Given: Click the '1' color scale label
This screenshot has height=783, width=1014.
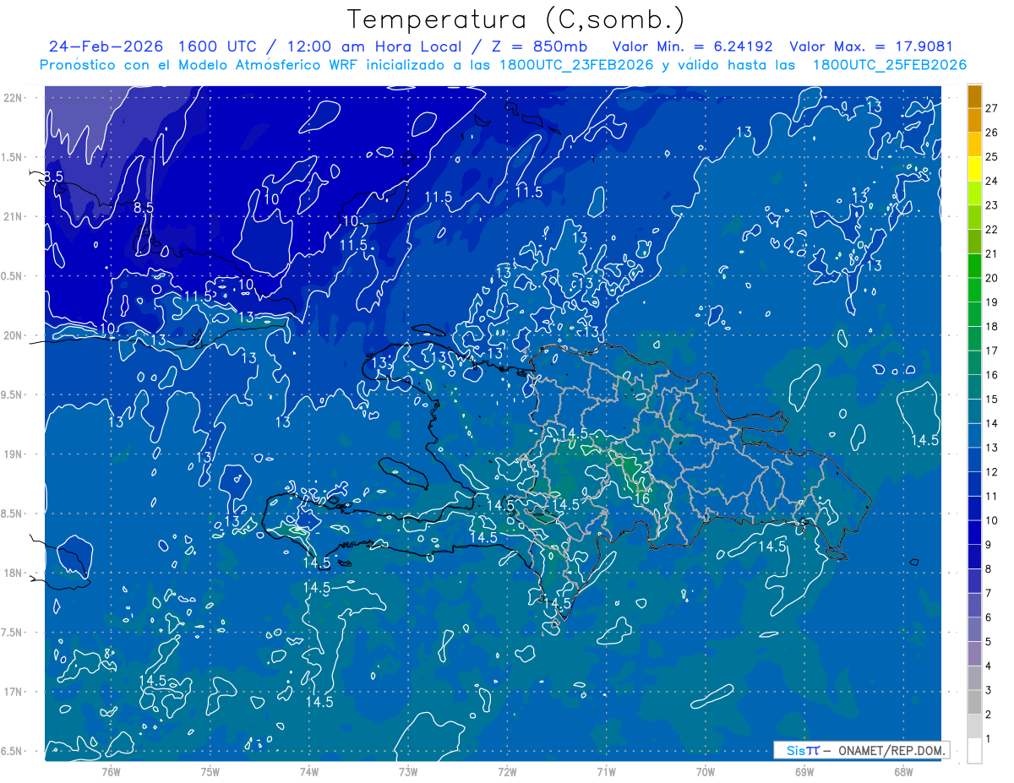Looking at the screenshot, I should point(989,739).
